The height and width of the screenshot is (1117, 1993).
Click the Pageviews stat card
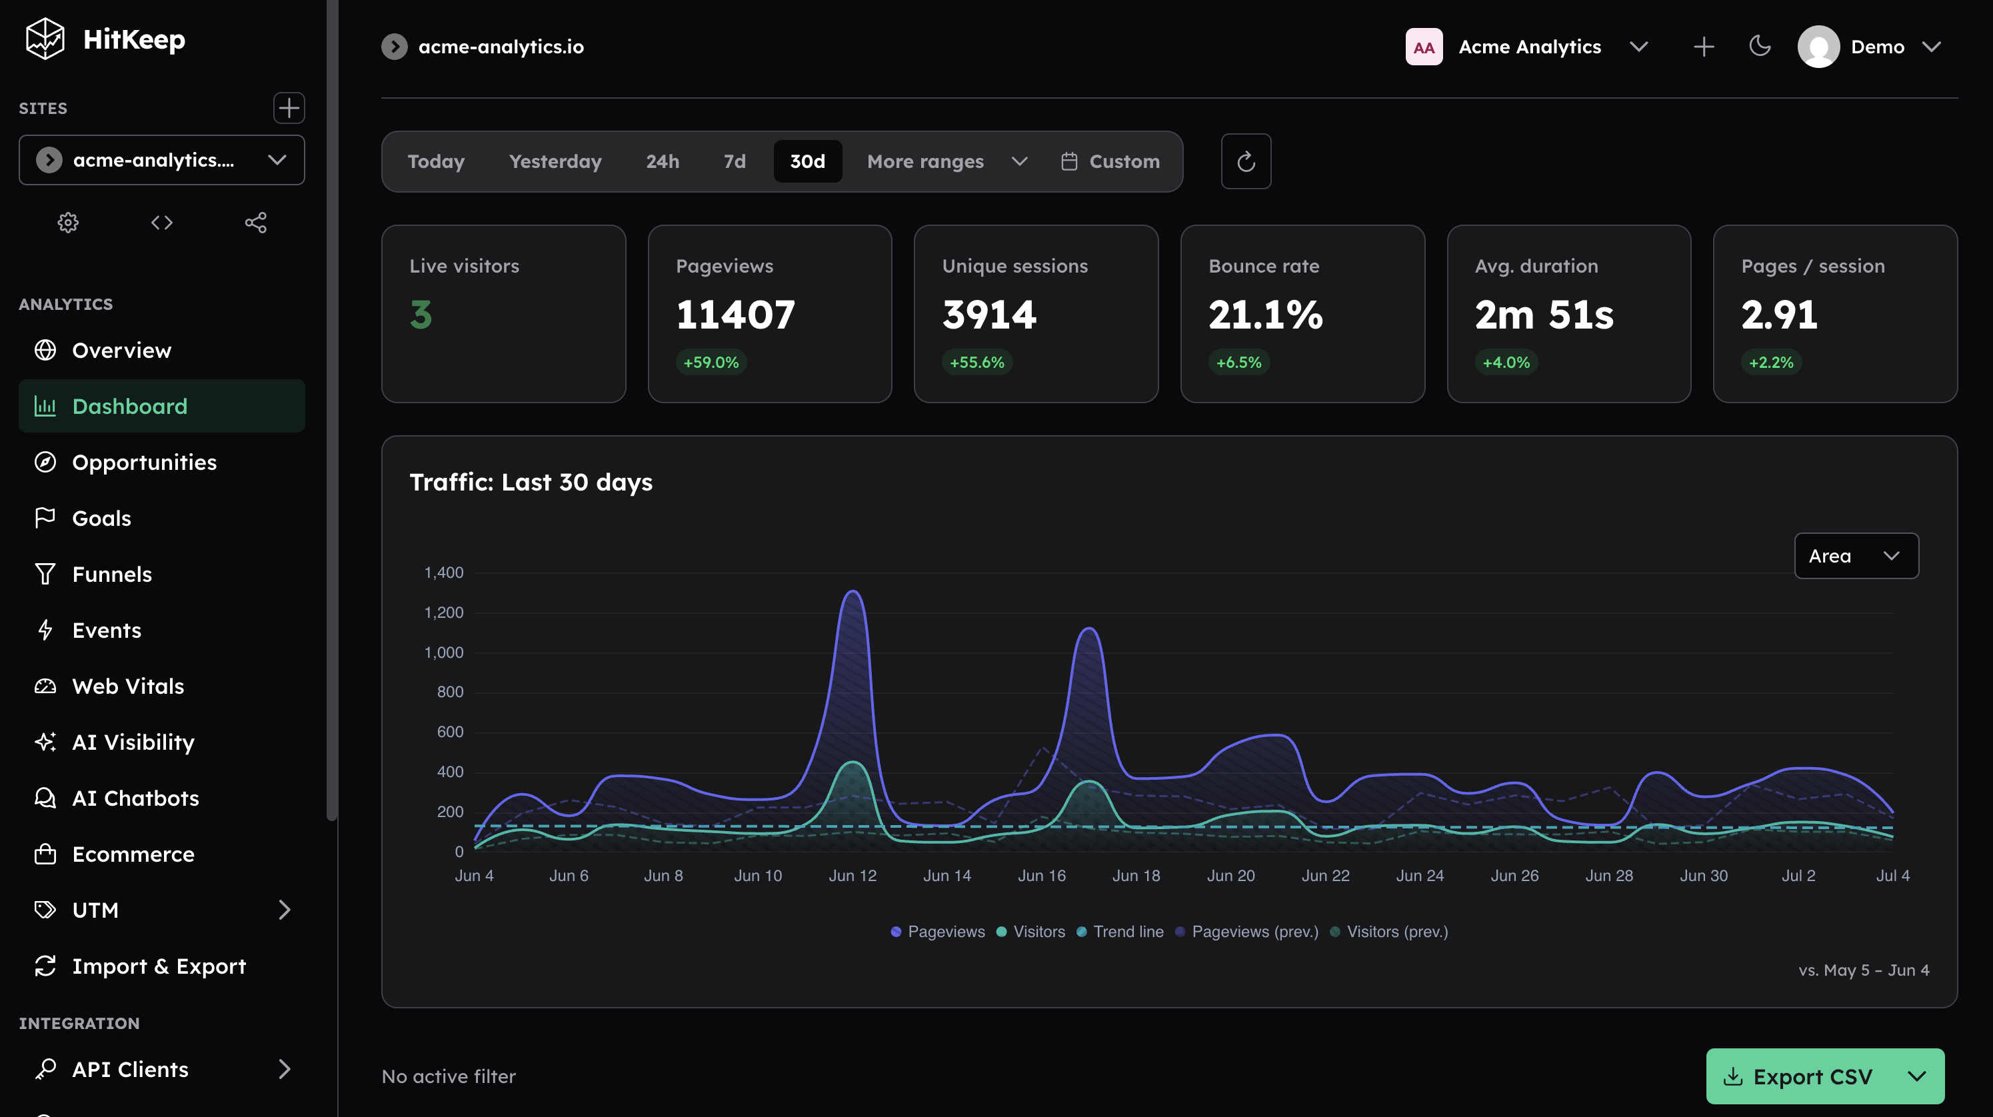[x=770, y=313]
